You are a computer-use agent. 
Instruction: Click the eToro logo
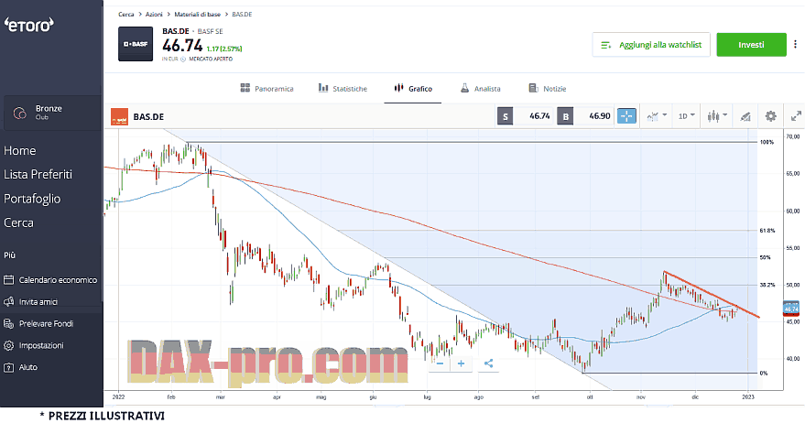(29, 24)
